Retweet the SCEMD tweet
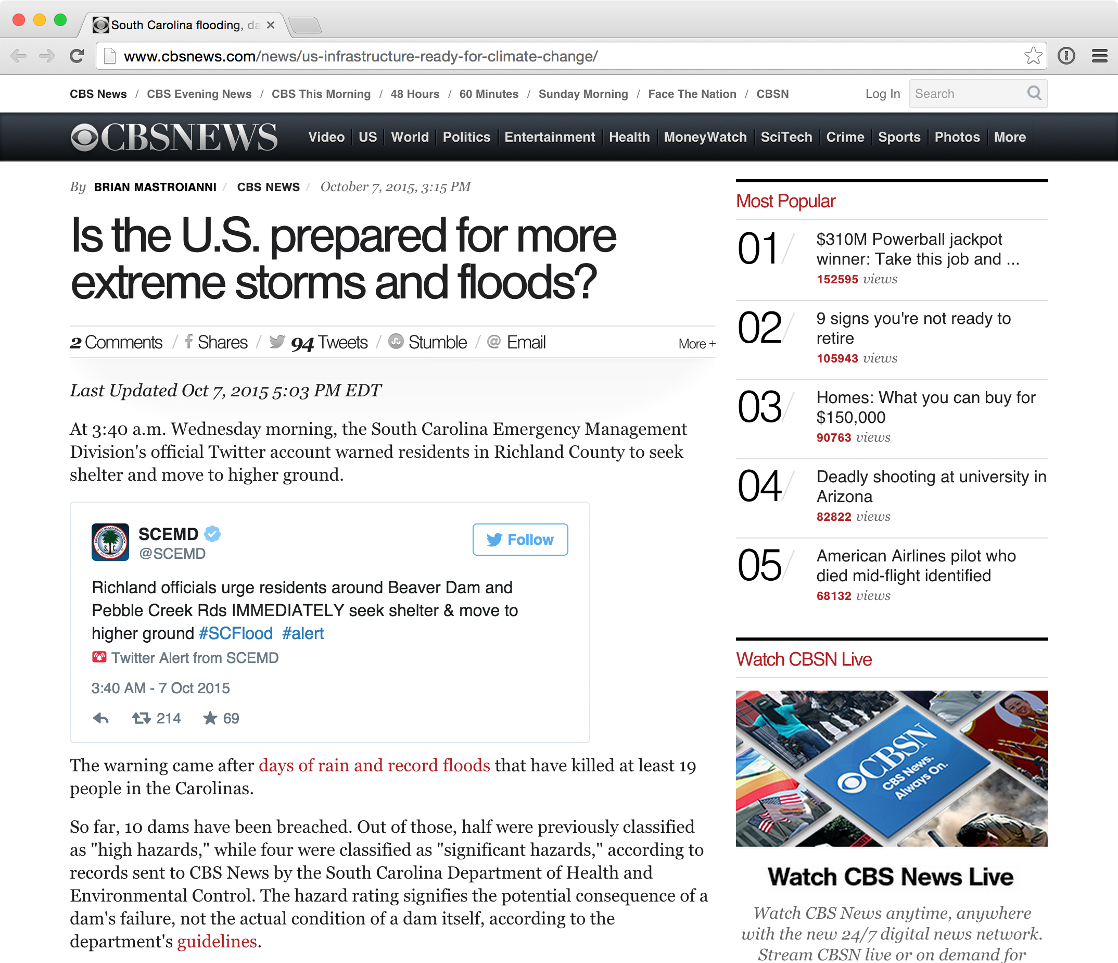This screenshot has width=1118, height=963. (x=142, y=718)
